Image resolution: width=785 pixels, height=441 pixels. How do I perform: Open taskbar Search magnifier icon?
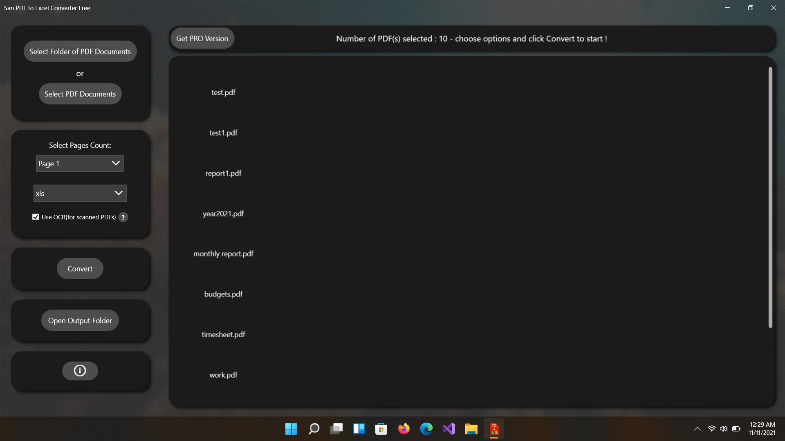click(314, 429)
